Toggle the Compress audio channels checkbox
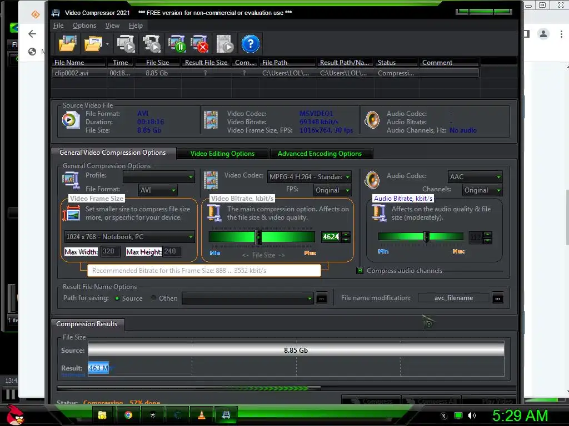Image resolution: width=569 pixels, height=426 pixels. (360, 271)
